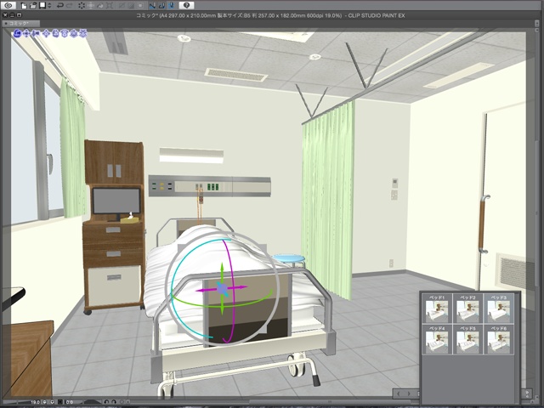Redo the last undone action
This screenshot has height=408, width=544.
pyautogui.click(x=70, y=5)
